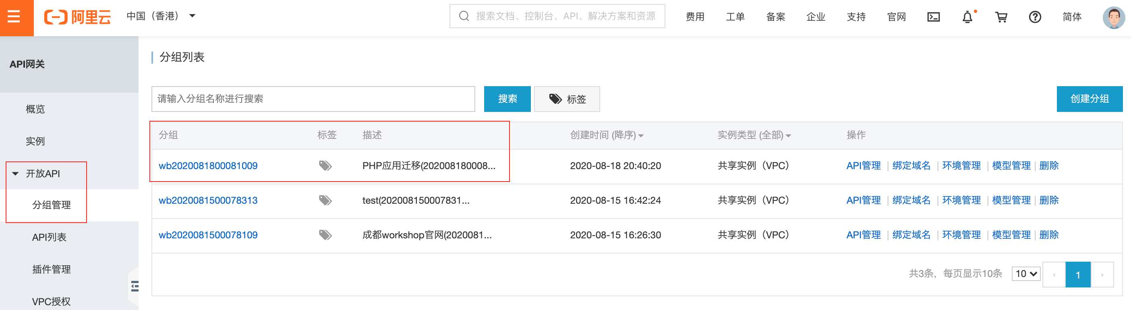Screen dimensions: 1131x310
Task: Go to 概览 in the sidebar
Action: point(35,109)
